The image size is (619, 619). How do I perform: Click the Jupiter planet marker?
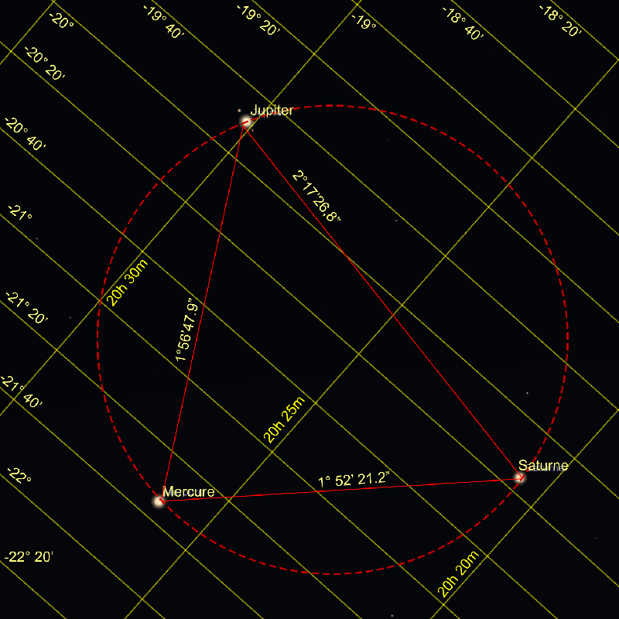coord(247,121)
